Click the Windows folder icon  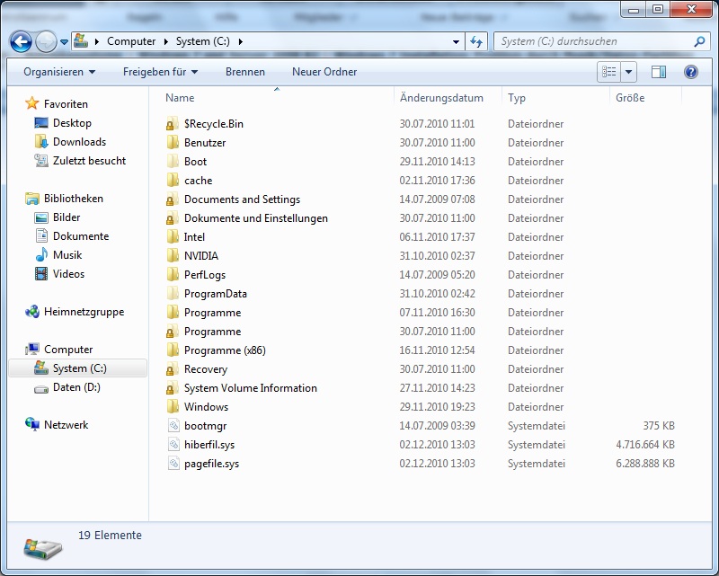point(173,406)
